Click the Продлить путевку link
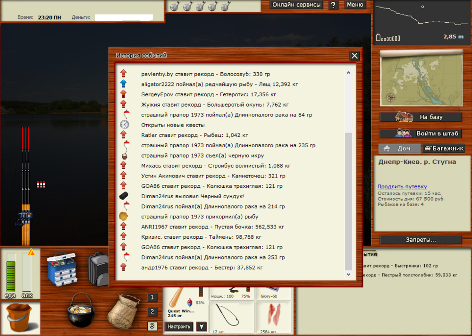The height and width of the screenshot is (336, 472). point(402,186)
